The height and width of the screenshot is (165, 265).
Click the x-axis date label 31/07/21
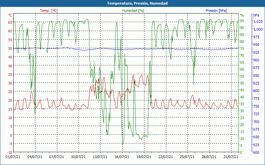pyautogui.click(x=231, y=157)
